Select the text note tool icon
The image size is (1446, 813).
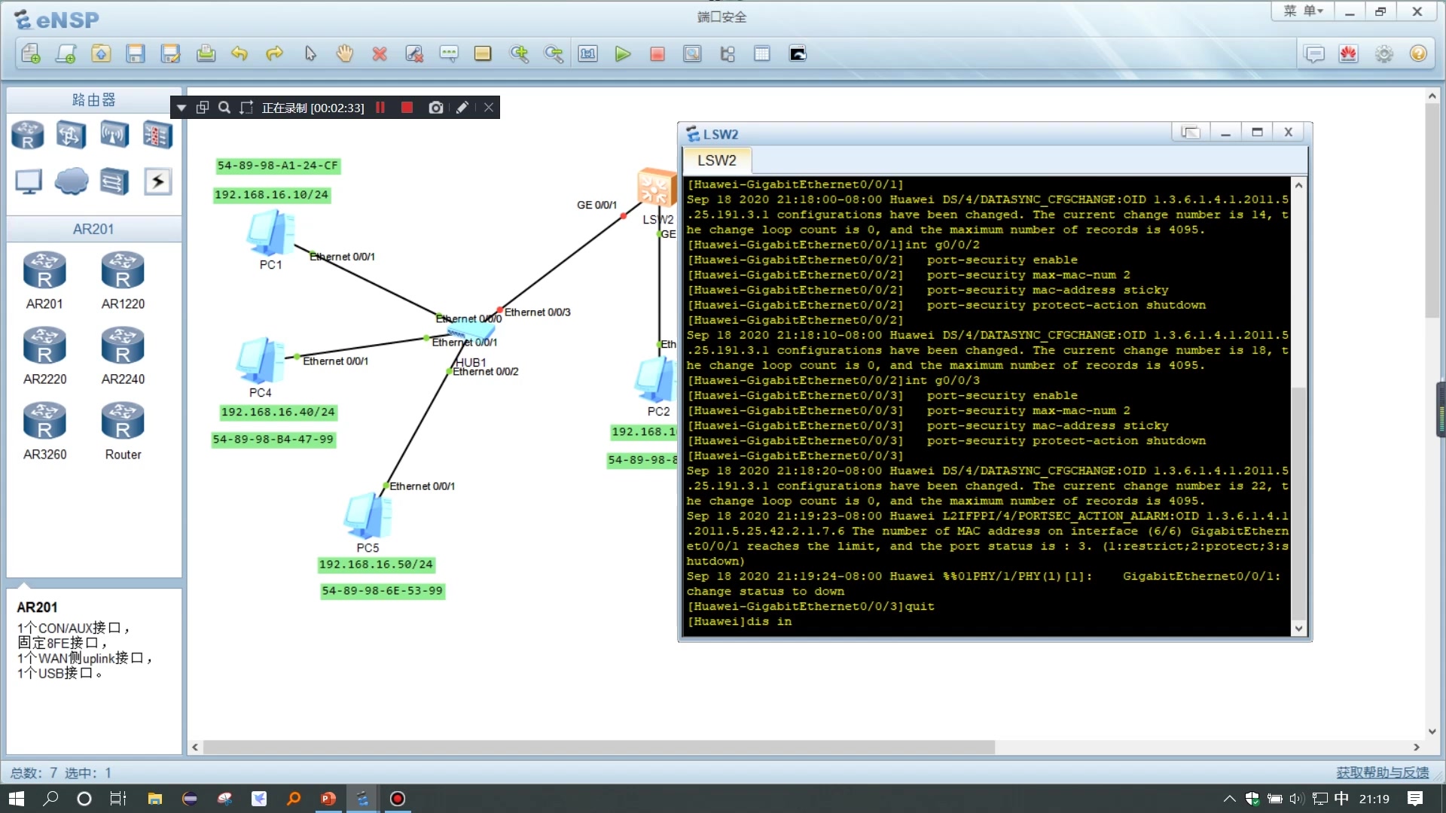click(x=449, y=54)
